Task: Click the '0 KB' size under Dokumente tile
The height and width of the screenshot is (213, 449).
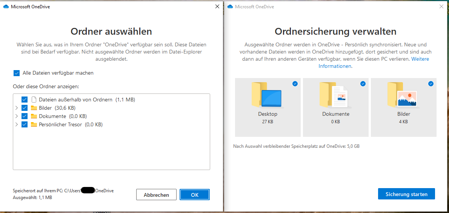Action: pos(336,121)
